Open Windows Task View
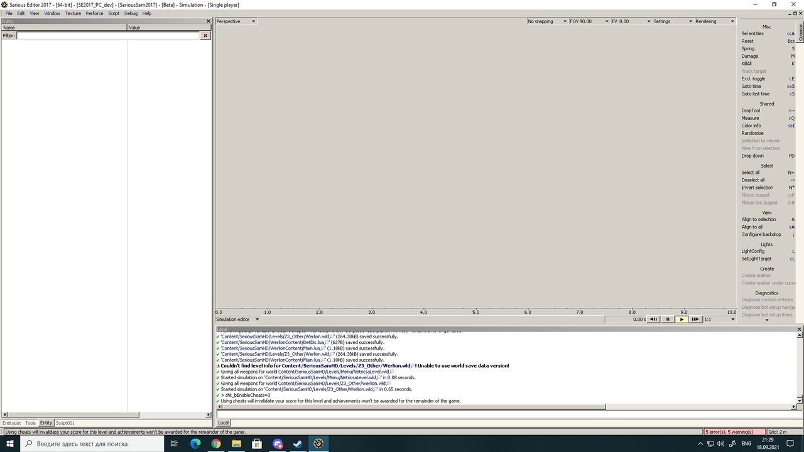 [175, 443]
